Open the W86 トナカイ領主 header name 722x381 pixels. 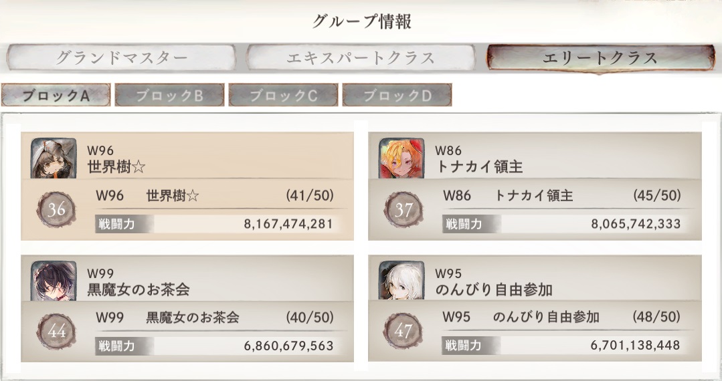pyautogui.click(x=479, y=167)
